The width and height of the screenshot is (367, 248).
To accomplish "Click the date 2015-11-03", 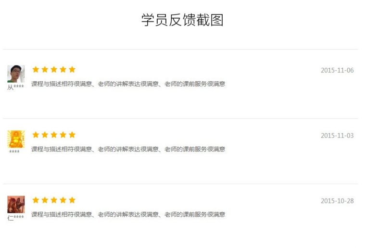I will pos(337,136).
